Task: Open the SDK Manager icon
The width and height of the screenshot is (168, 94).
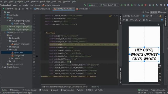Action: [157, 5]
